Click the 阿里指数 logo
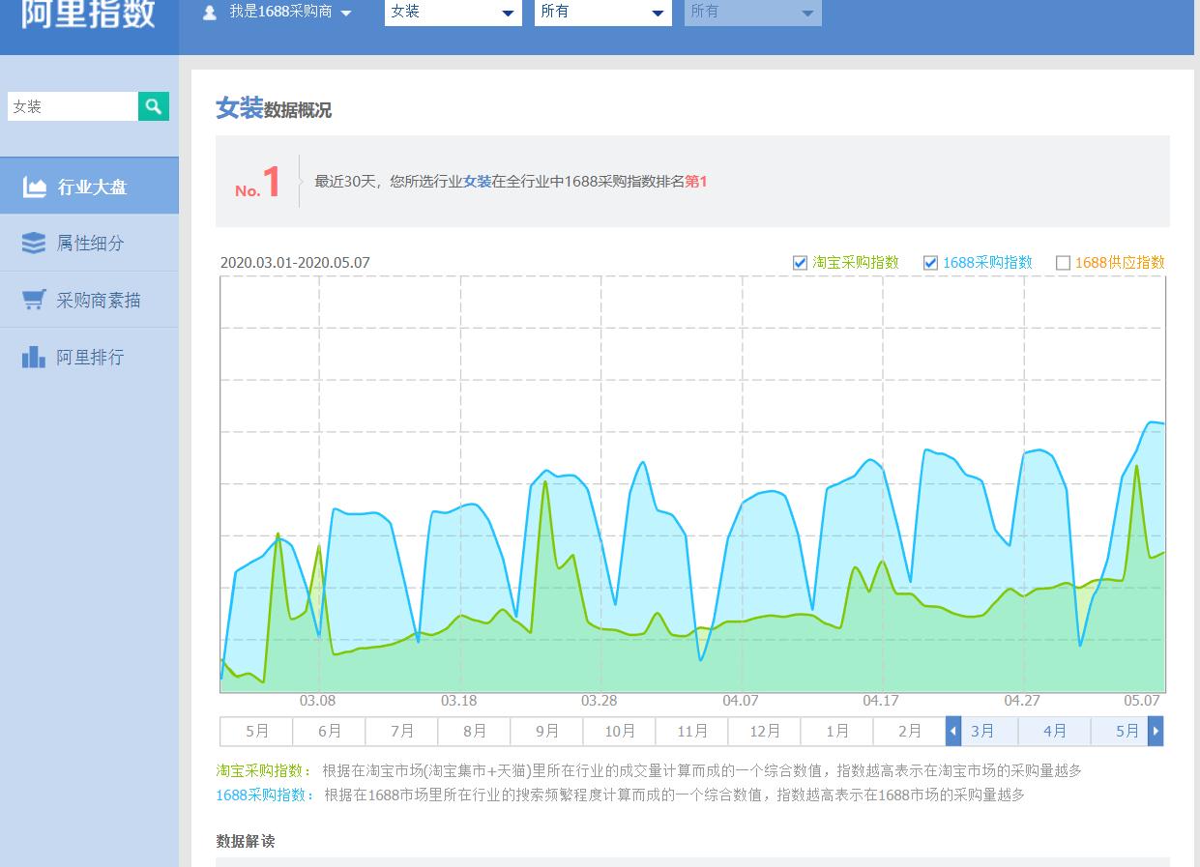 [88, 14]
